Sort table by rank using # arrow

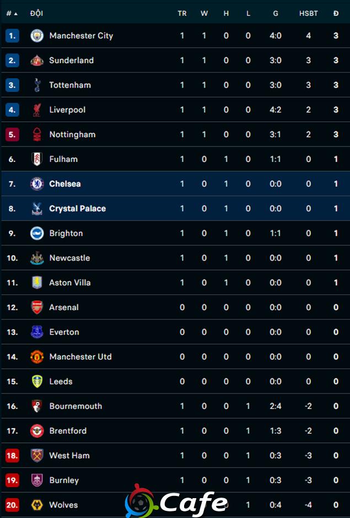point(12,14)
